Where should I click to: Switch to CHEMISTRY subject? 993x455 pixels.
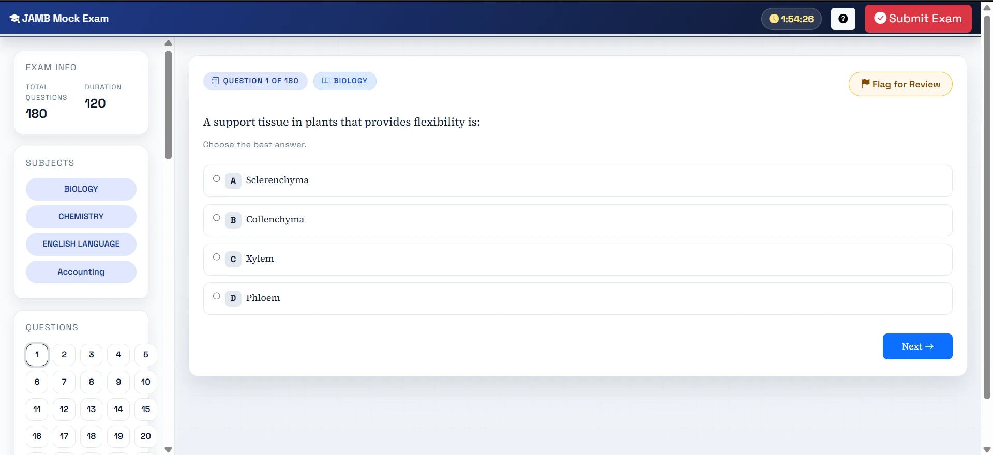click(x=81, y=217)
